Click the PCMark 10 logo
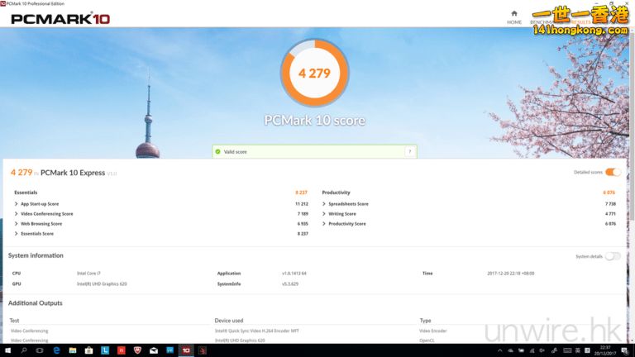Viewport: 635px width, 357px height. pos(60,19)
